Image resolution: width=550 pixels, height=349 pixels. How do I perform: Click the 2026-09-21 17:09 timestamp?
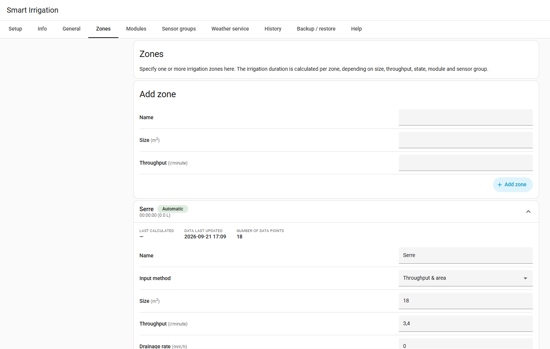coord(205,237)
